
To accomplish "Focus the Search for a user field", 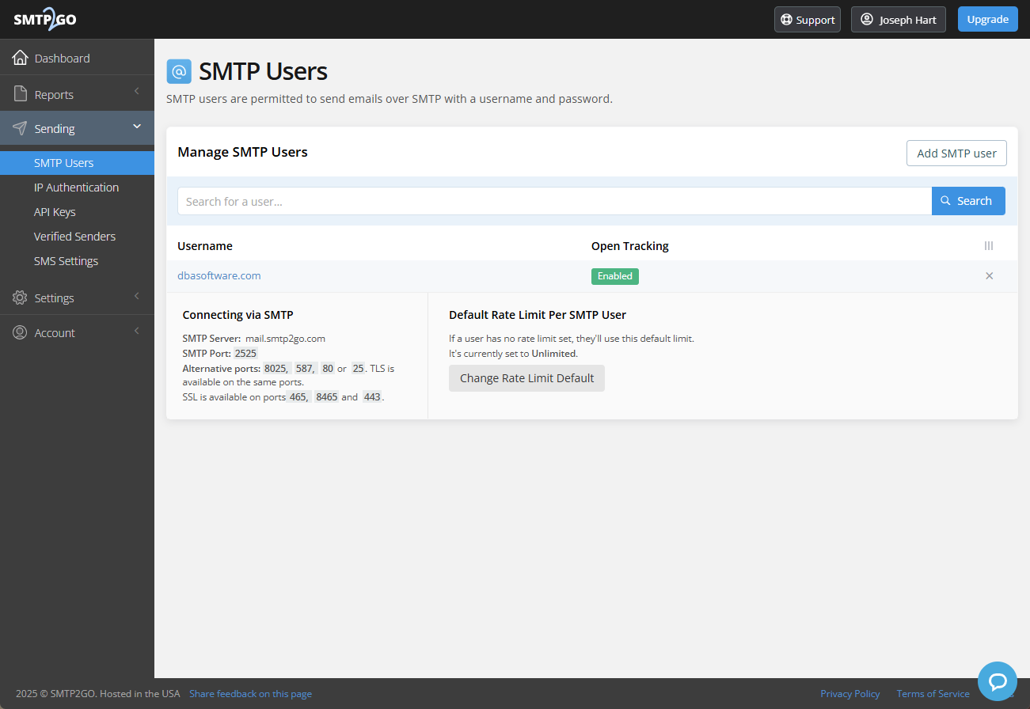I will pos(554,201).
